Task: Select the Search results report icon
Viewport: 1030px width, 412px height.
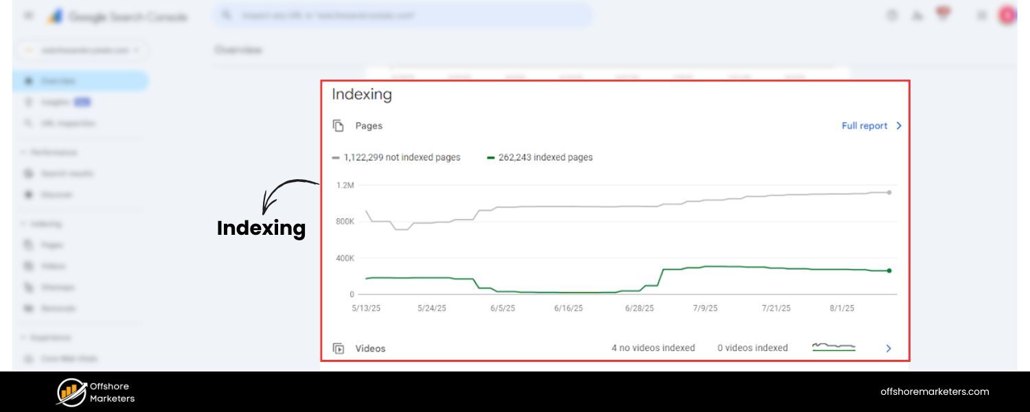Action: [27, 173]
